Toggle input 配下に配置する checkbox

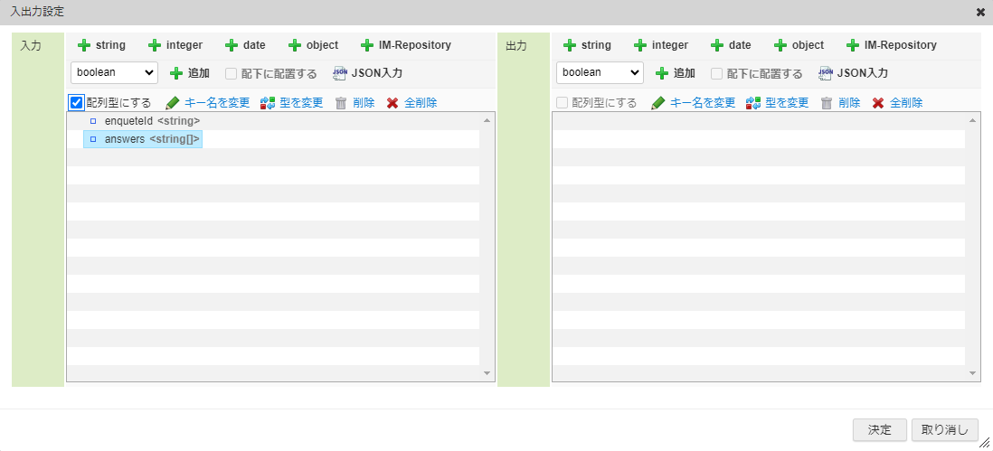[x=232, y=73]
